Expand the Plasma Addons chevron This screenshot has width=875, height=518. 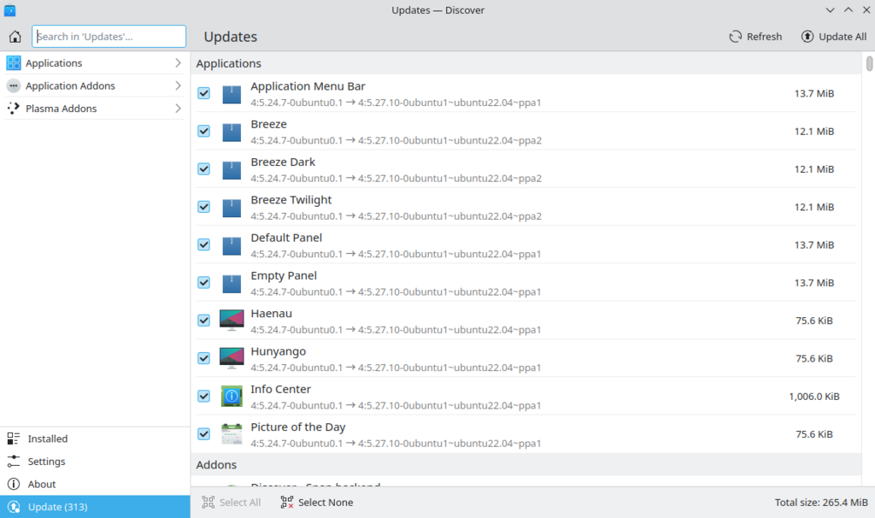pos(178,109)
